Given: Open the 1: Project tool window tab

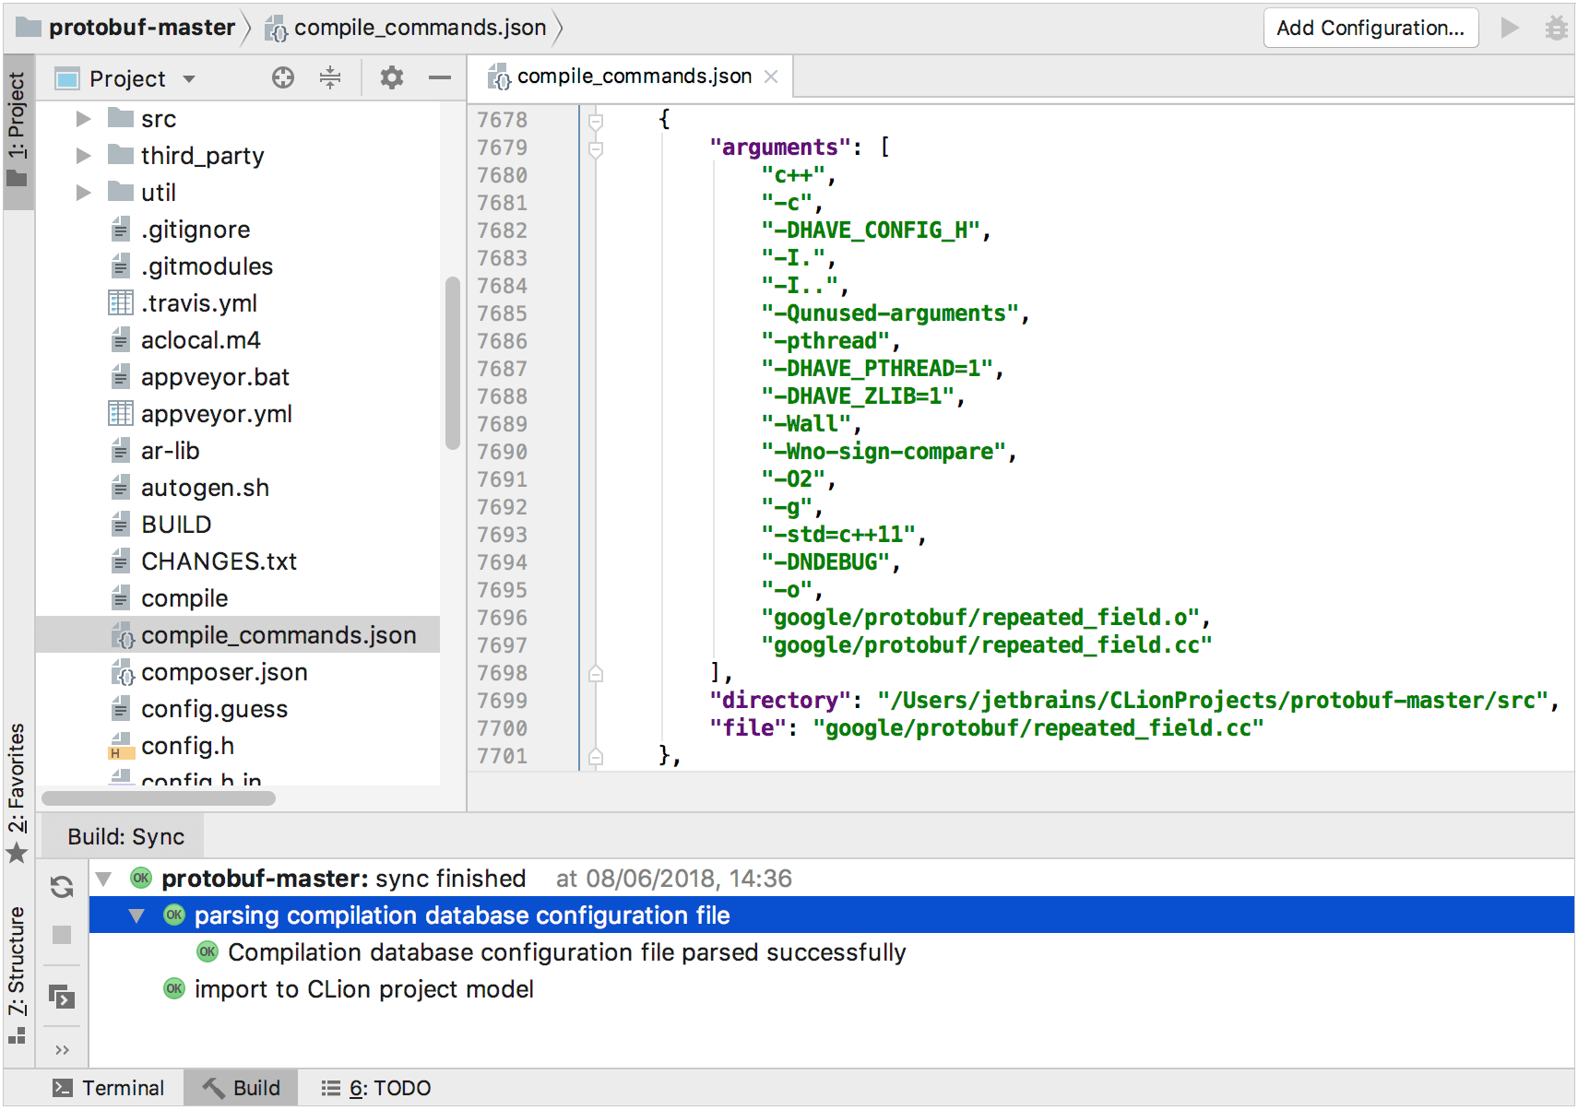Looking at the screenshot, I should tap(18, 131).
